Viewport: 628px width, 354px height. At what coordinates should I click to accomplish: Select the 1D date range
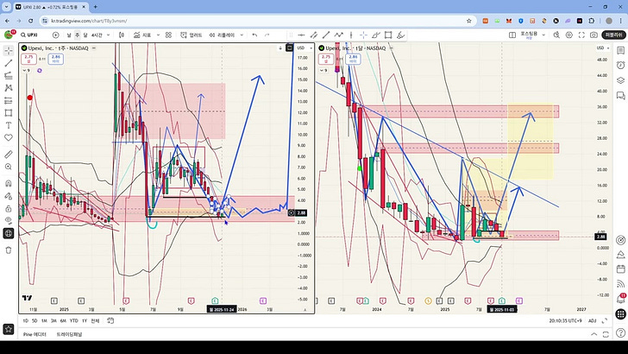coord(26,320)
